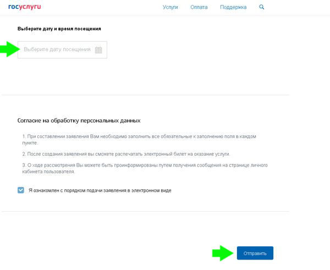This screenshot has height=270, width=330.
Task: Click the divider line below the checkbox
Action: (146, 211)
